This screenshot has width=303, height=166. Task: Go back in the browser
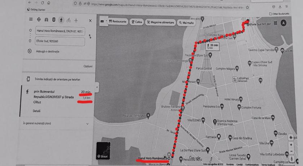(x=30, y=3)
